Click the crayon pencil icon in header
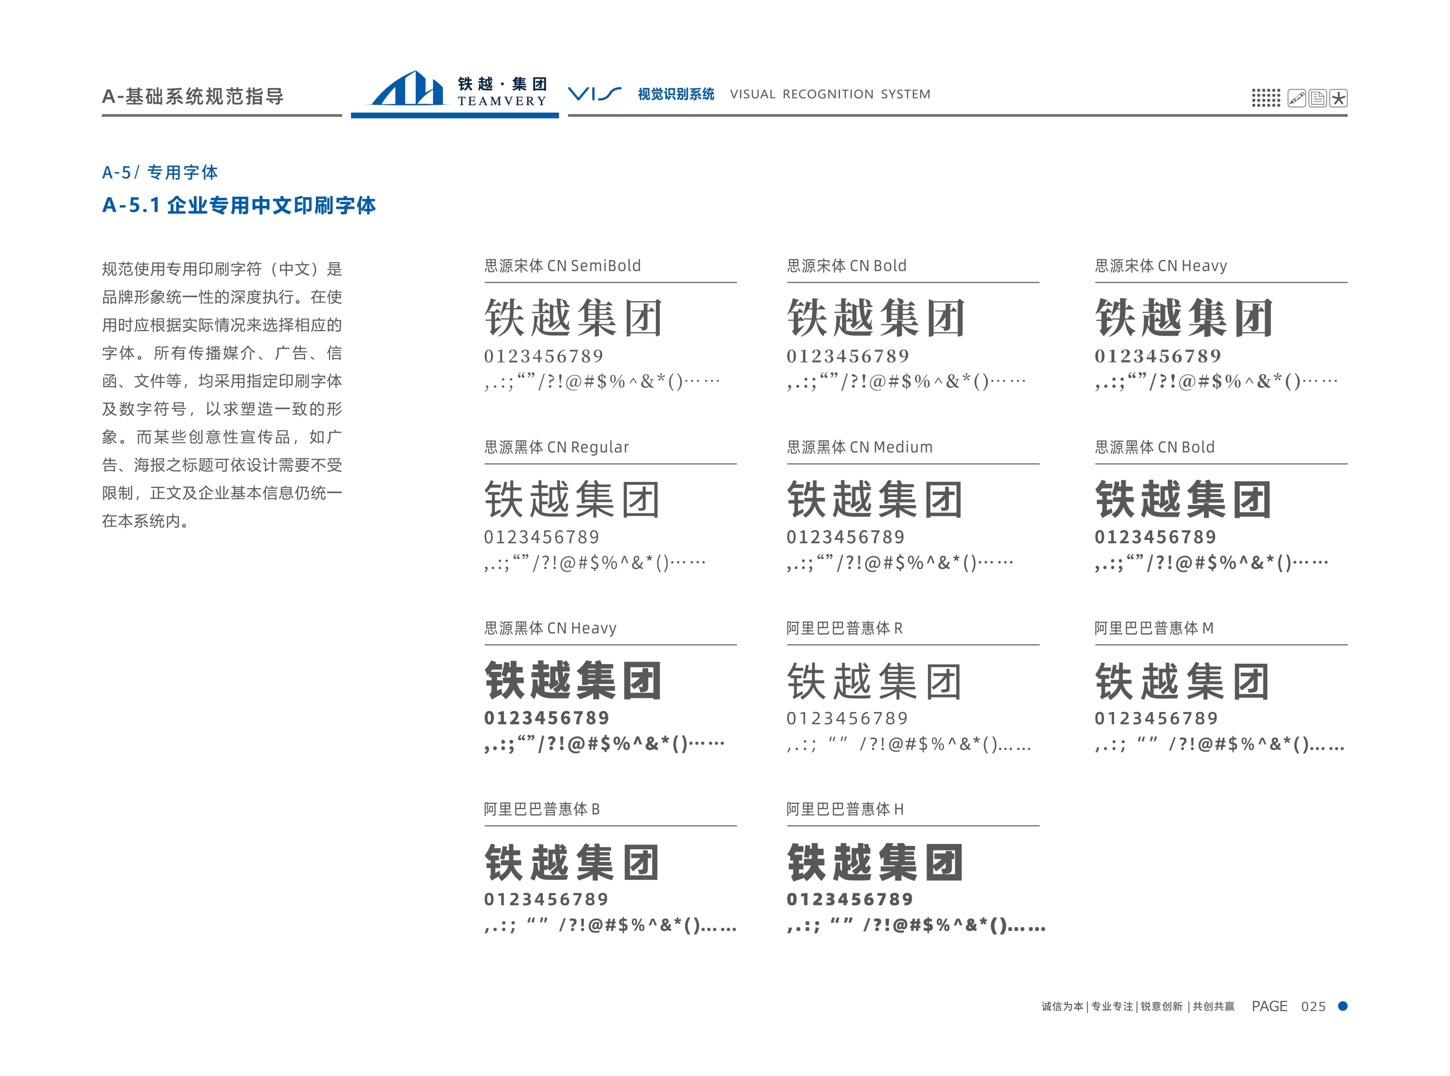Image resolution: width=1450 pixels, height=1076 pixels. coord(1296,98)
